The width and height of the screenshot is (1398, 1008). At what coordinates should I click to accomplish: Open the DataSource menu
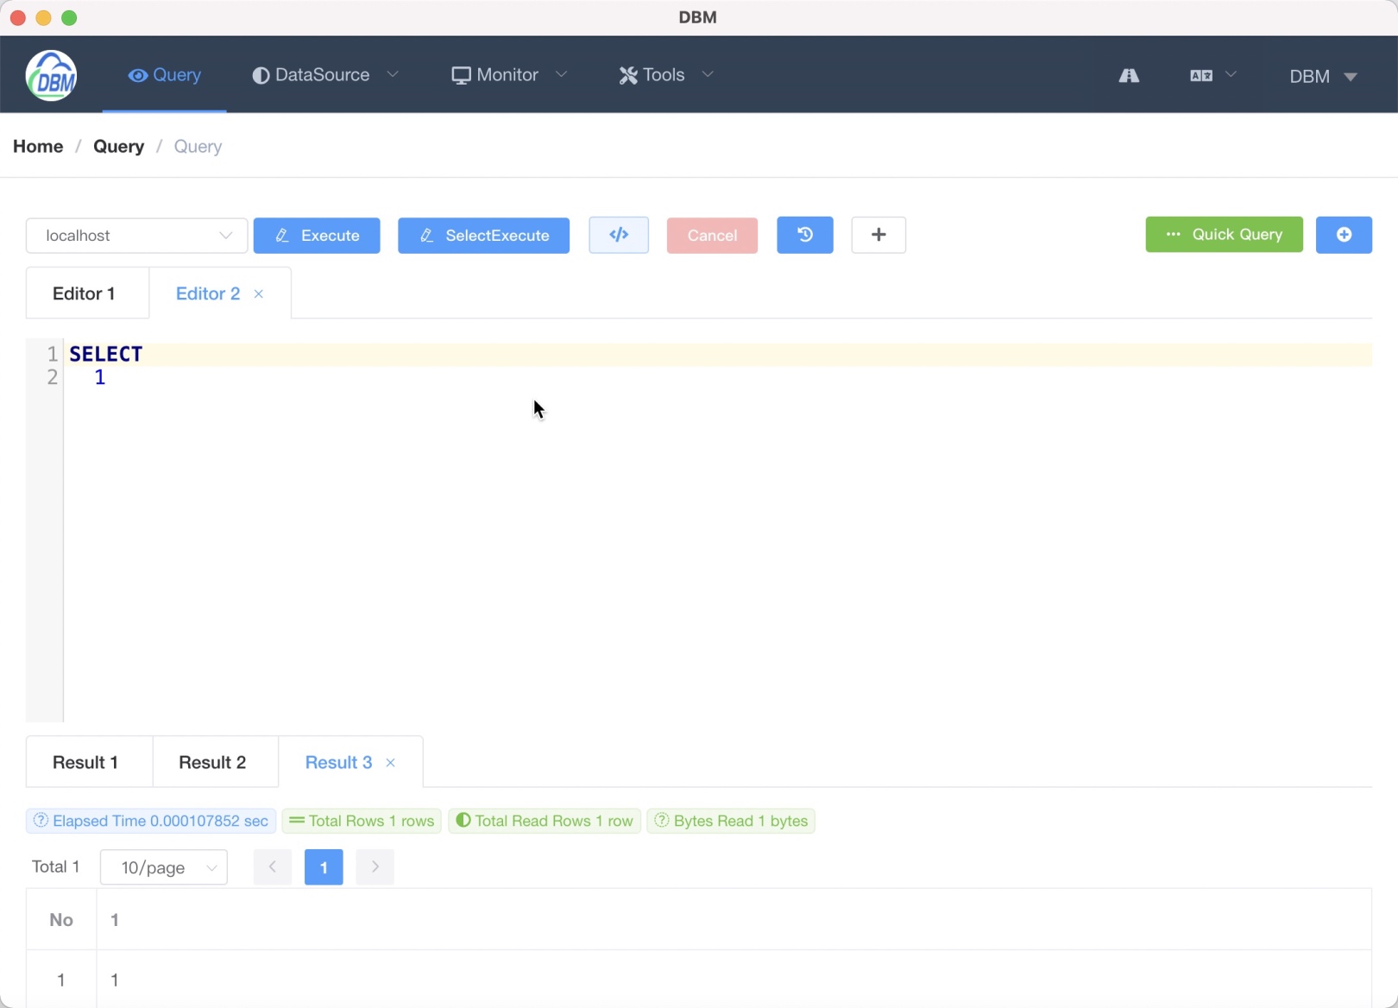[x=324, y=75]
